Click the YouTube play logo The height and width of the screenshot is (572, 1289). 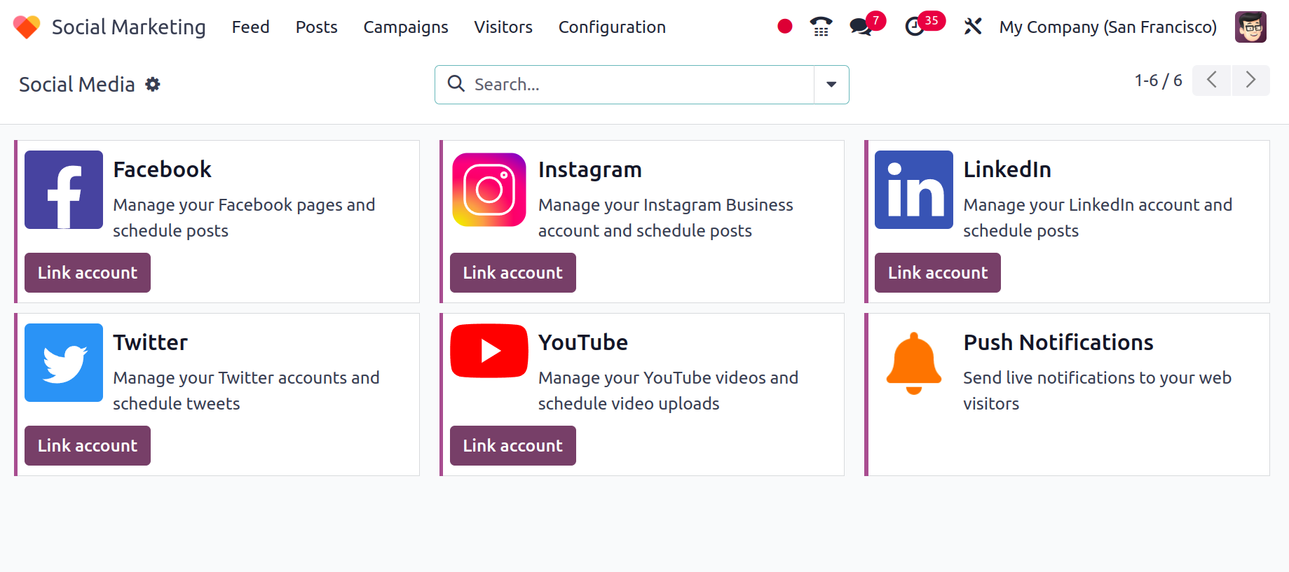coord(489,351)
